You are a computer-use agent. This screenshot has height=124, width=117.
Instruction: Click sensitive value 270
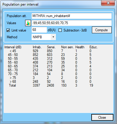pyautogui.click(x=50, y=62)
